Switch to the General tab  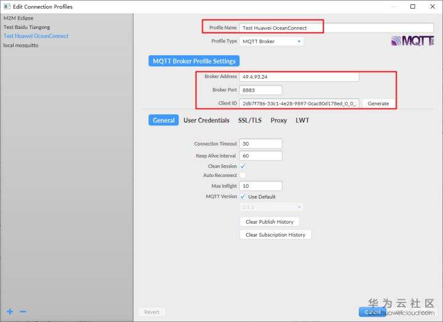click(x=164, y=120)
